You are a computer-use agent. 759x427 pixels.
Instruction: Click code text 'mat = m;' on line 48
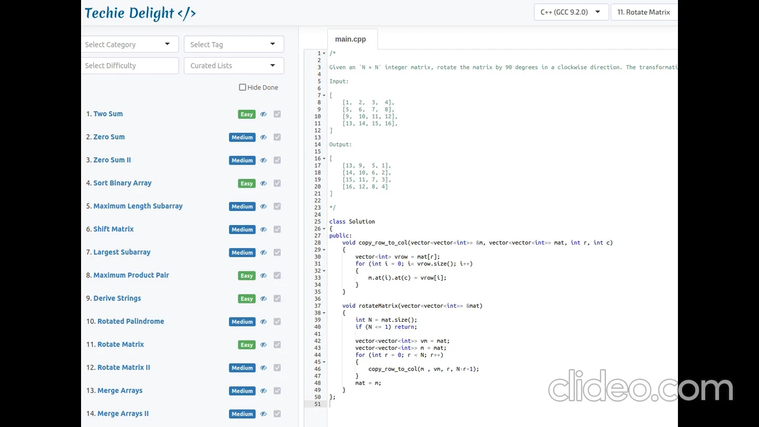368,383
